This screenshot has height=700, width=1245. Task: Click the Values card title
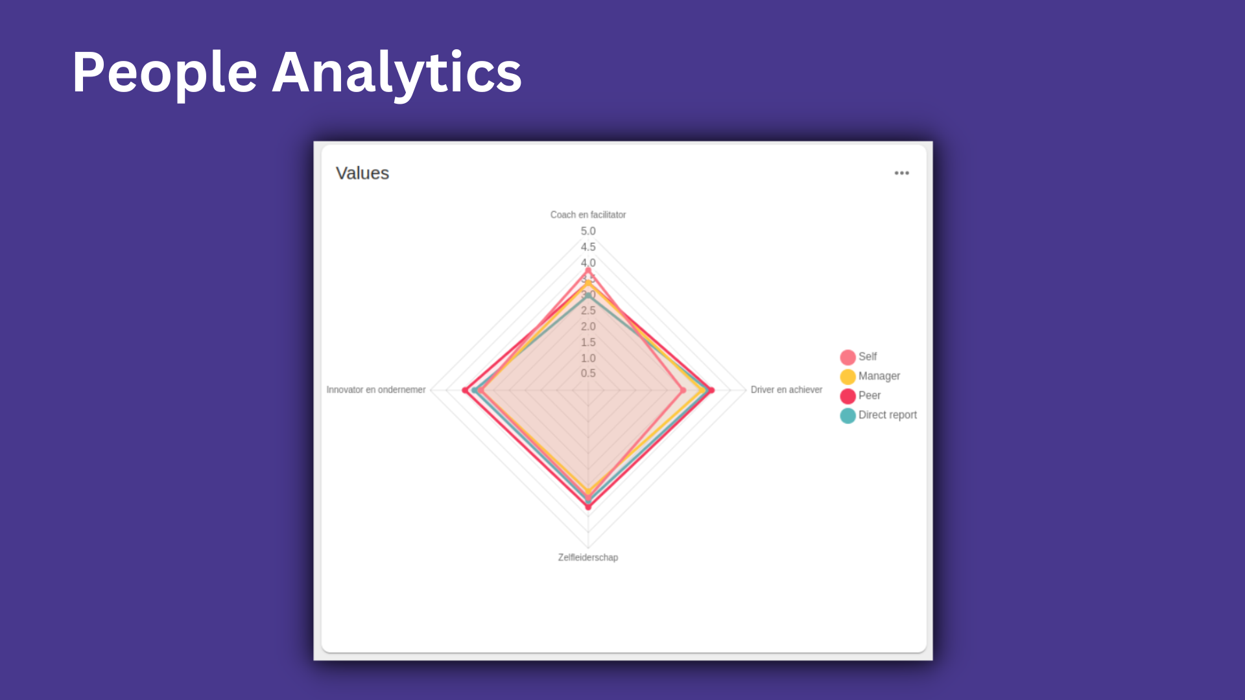point(362,173)
